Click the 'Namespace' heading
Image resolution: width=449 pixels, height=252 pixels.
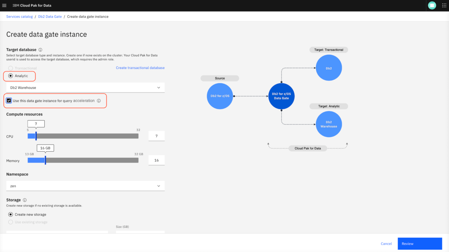pos(17,174)
